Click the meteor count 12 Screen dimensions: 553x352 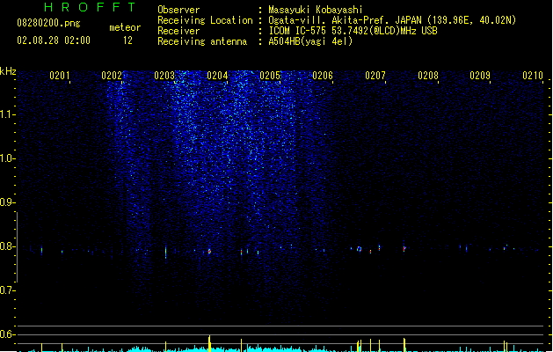(x=127, y=40)
